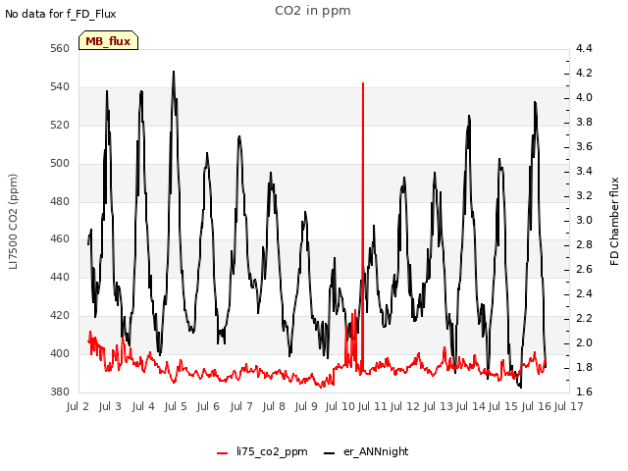This screenshot has width=628, height=471.
Task: Click the 3.0 right-axis value
Action: point(584,220)
